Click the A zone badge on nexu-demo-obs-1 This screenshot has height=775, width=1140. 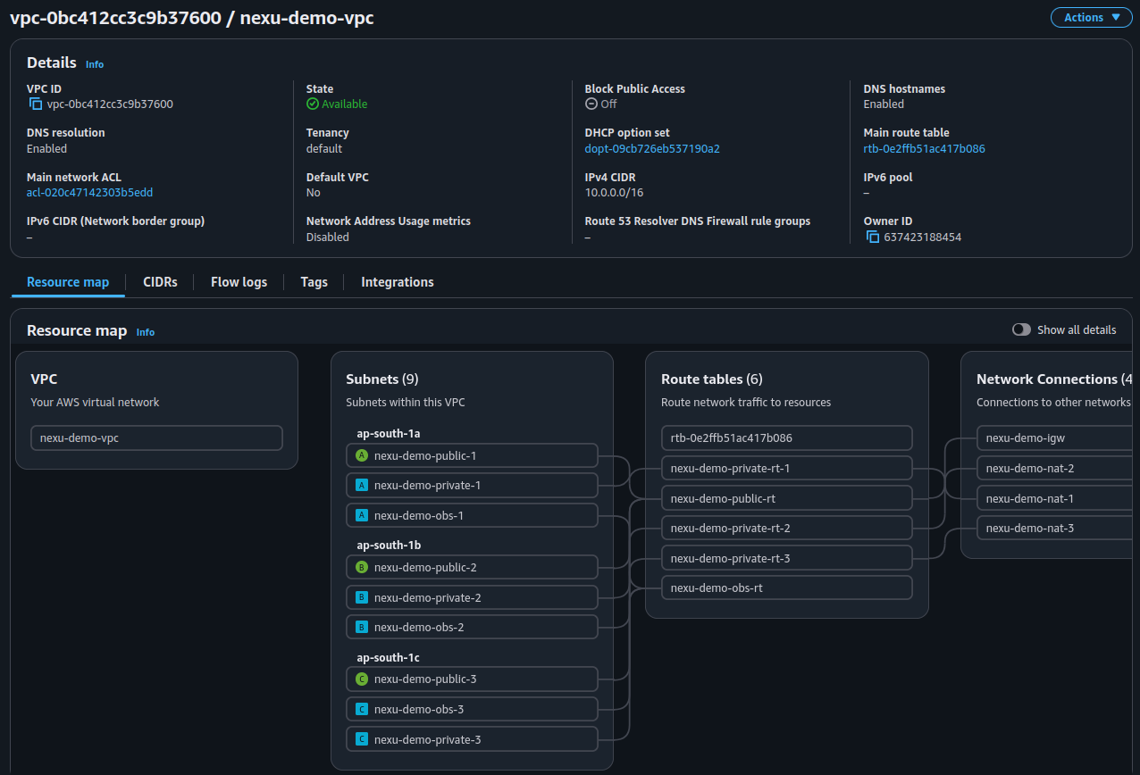tap(359, 515)
